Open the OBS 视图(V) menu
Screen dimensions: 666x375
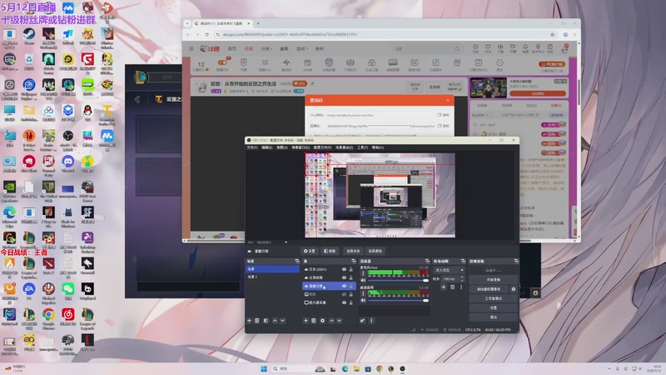click(282, 147)
